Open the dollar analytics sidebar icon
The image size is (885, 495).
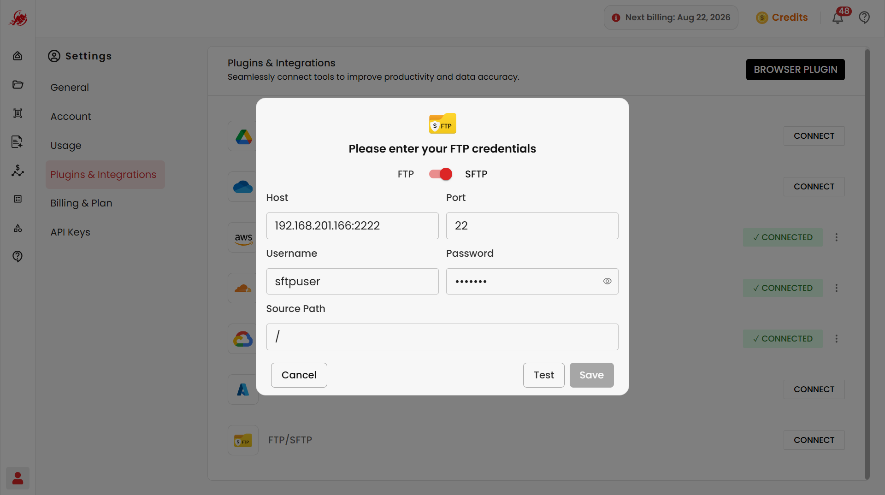pos(18,171)
